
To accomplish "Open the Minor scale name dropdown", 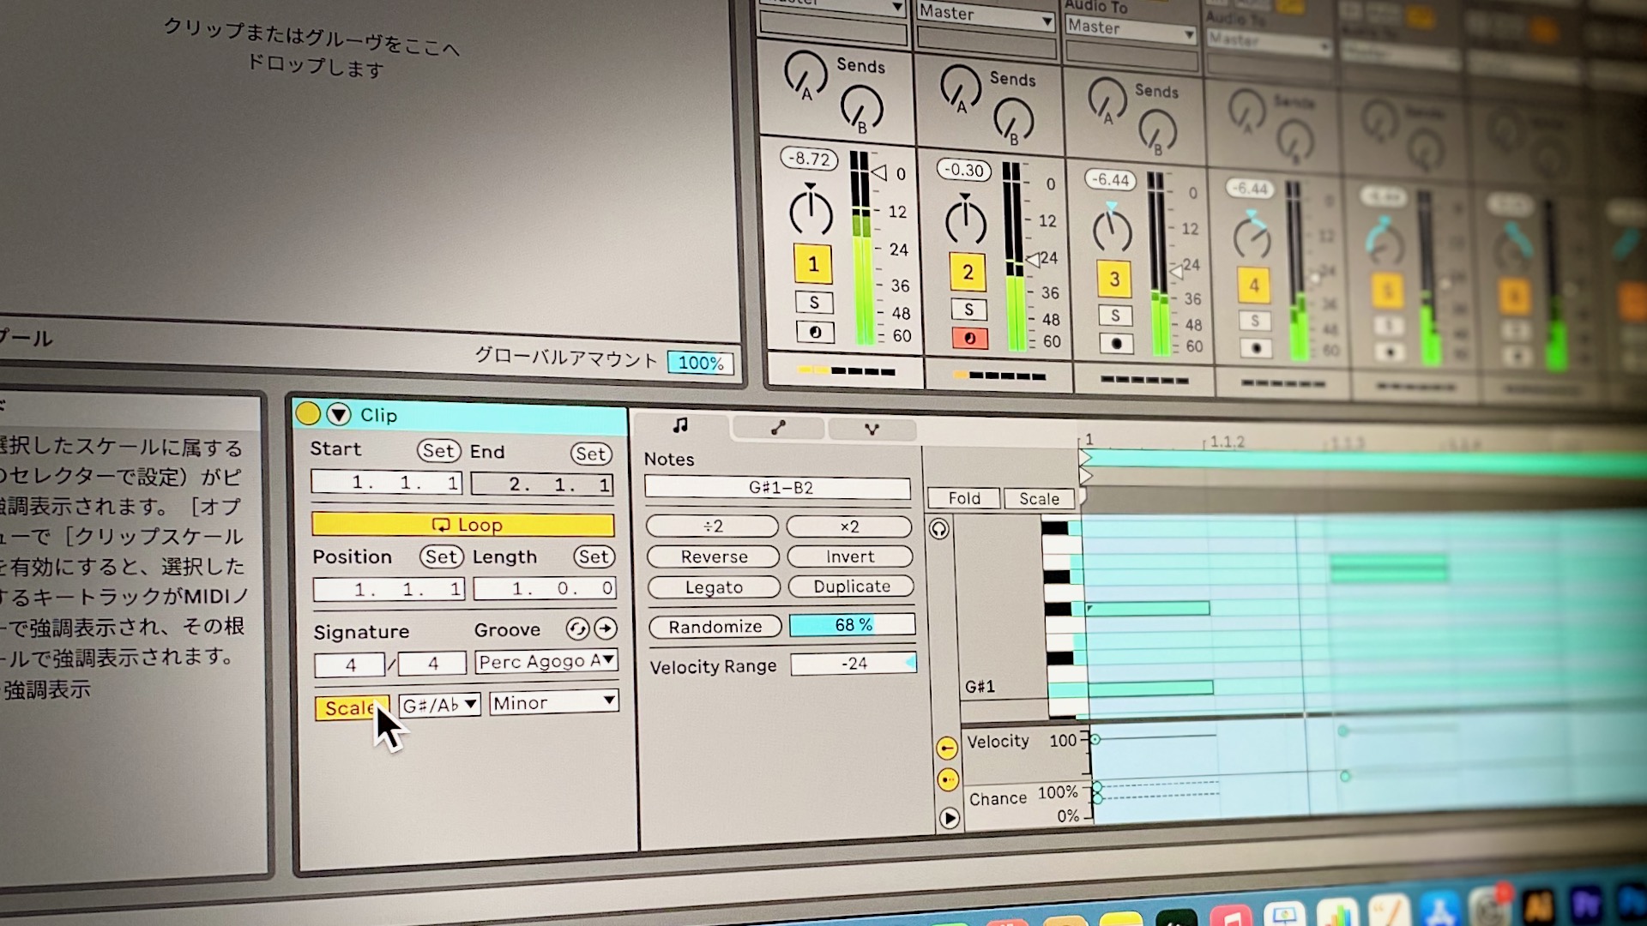I will coord(554,702).
